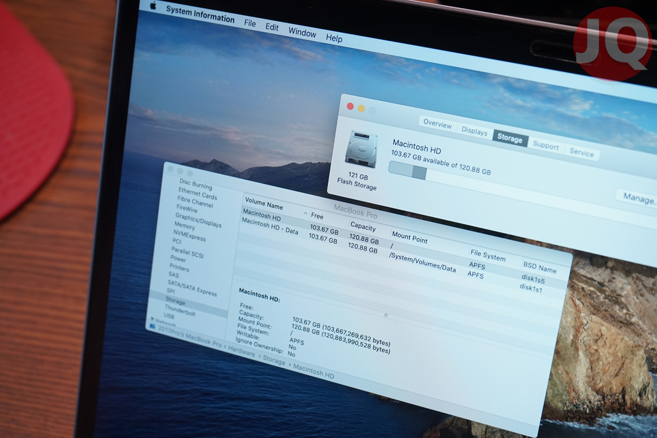The height and width of the screenshot is (438, 657).
Task: Select Ethernet Cards in the sidebar
Action: pos(197,193)
